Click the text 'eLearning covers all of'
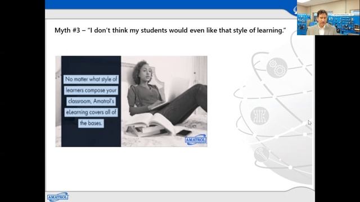 91,112
